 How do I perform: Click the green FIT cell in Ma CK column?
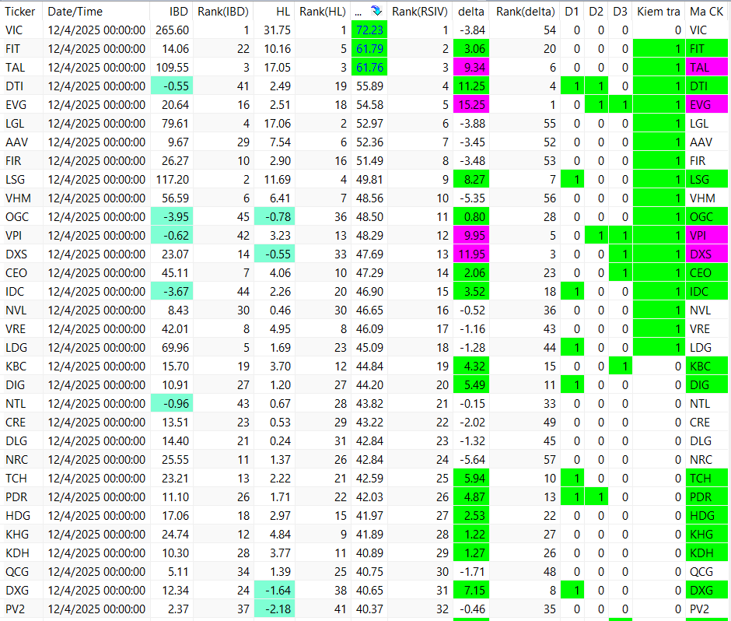click(707, 49)
